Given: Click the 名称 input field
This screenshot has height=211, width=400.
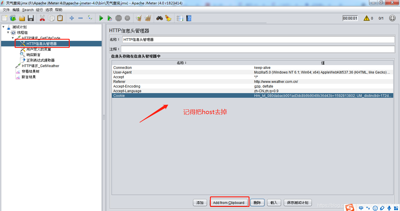Looking at the screenshot, I should [x=258, y=39].
